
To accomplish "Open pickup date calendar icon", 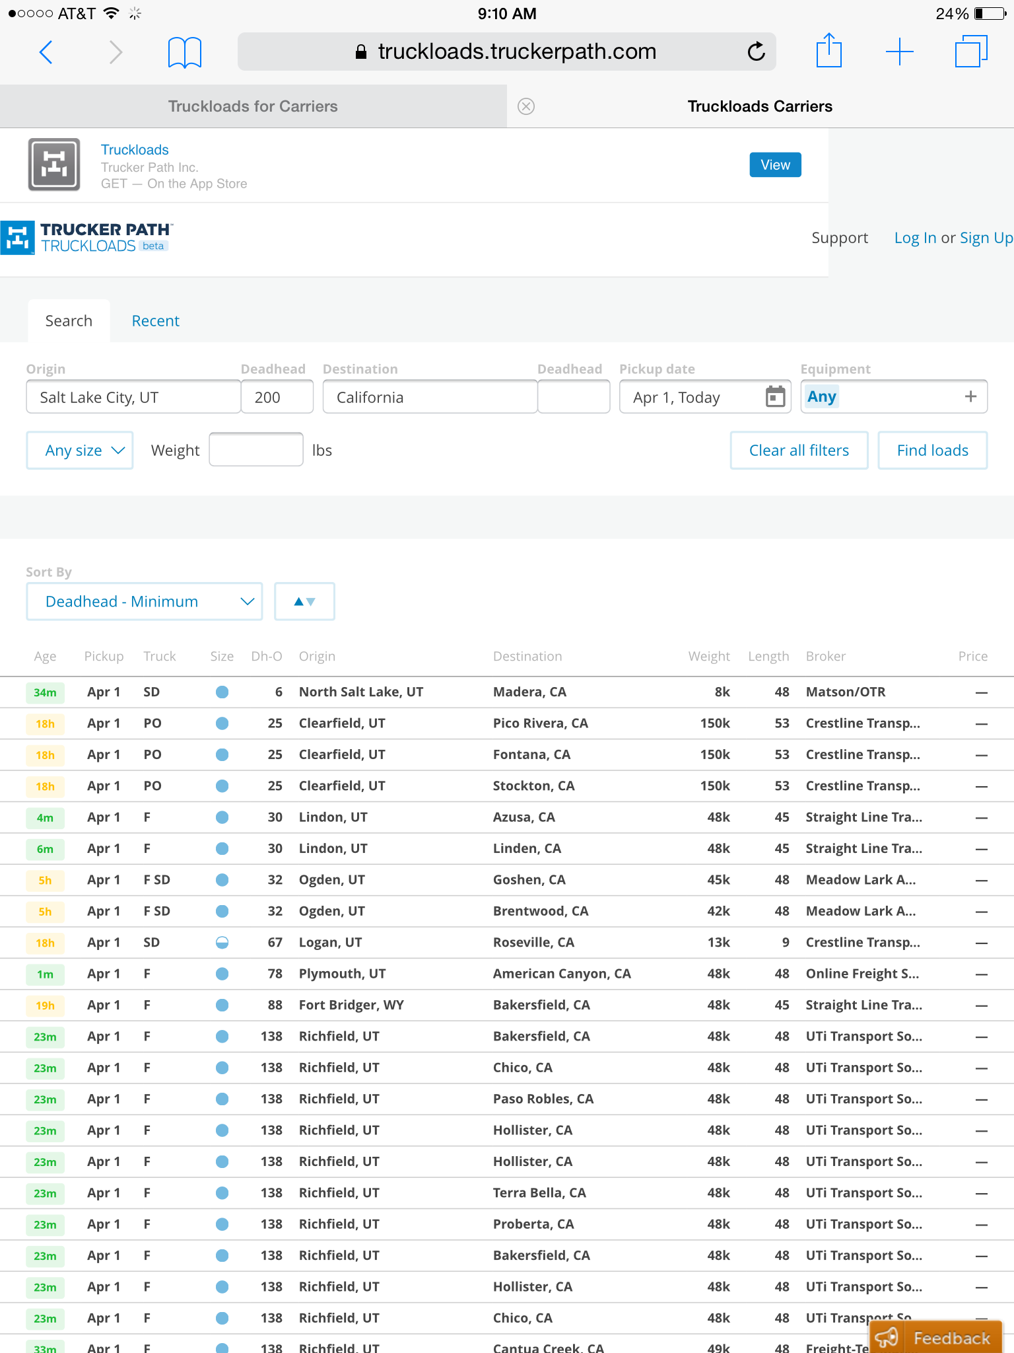I will tap(775, 397).
